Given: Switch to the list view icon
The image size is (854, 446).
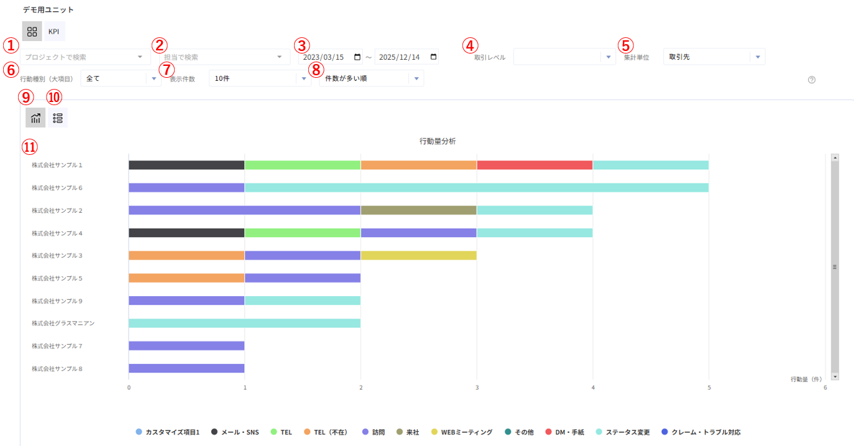Looking at the screenshot, I should click(x=58, y=118).
